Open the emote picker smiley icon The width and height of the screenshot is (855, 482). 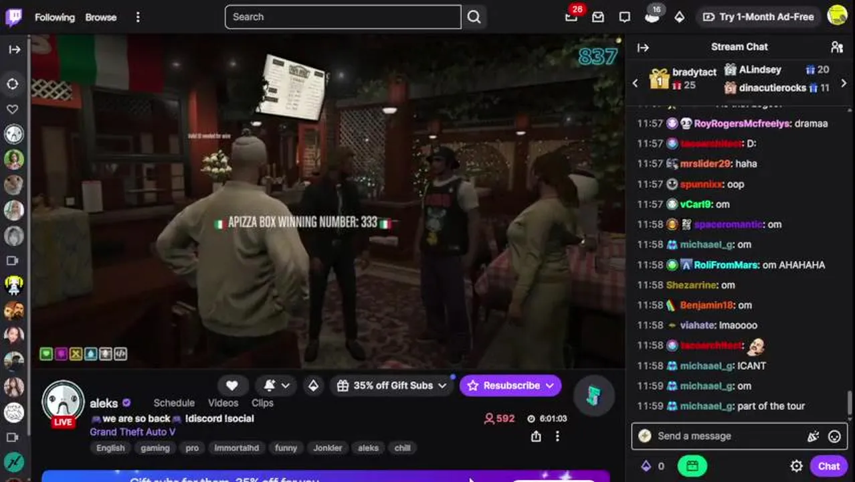(834, 436)
